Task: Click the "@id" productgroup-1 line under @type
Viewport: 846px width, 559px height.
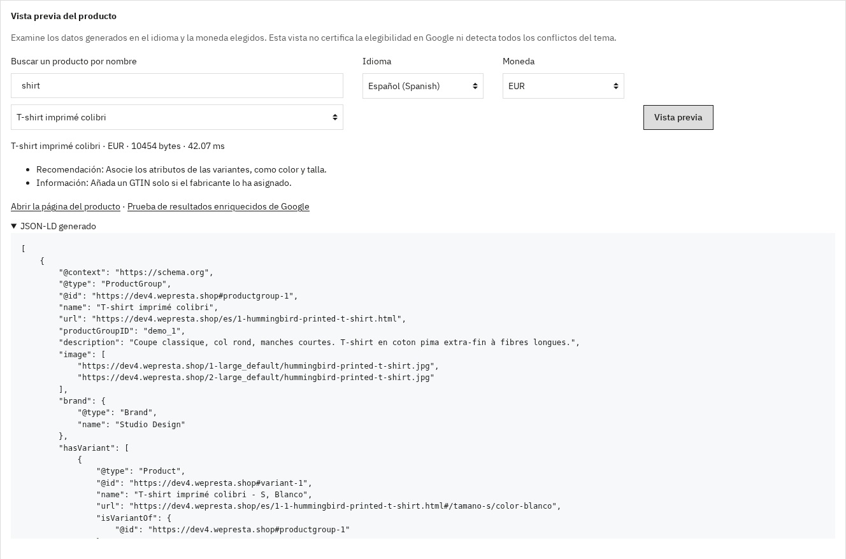Action: coord(178,296)
